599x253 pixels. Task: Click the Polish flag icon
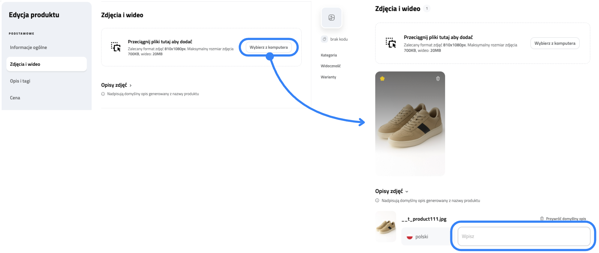tap(410, 237)
